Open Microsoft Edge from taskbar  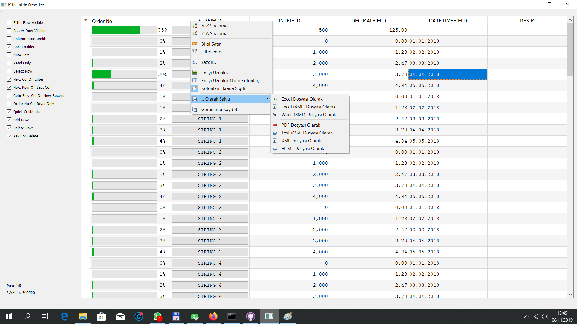click(64, 316)
